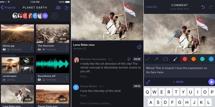Image resolution: width=215 pixels, height=107 pixels.
Task: Add a collaborator with the plus button
Action: click(x=55, y=16)
